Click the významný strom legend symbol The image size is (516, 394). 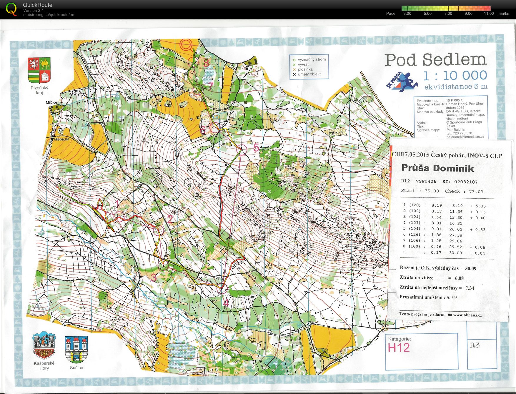294,60
